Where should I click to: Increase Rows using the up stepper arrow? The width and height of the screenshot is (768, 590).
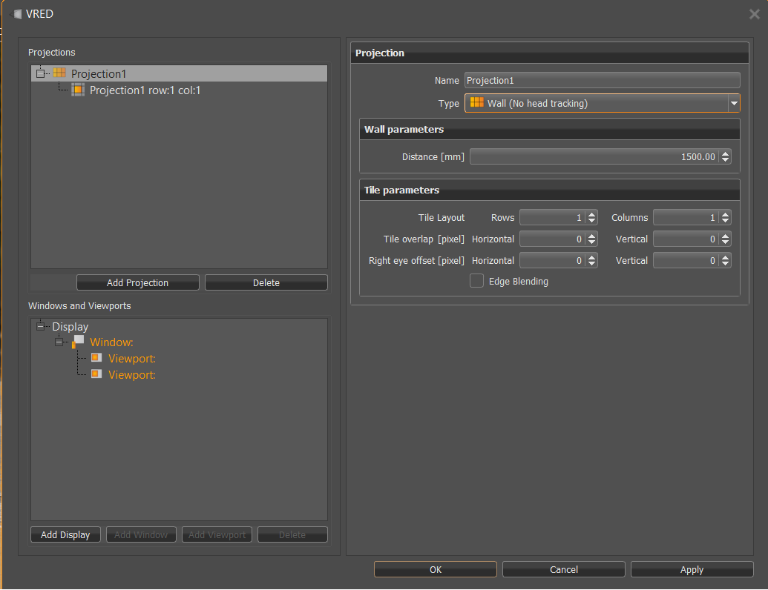[x=591, y=213]
